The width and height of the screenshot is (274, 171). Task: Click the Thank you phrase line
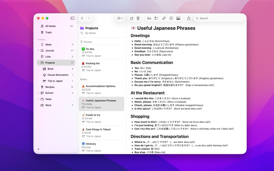pos(179,78)
